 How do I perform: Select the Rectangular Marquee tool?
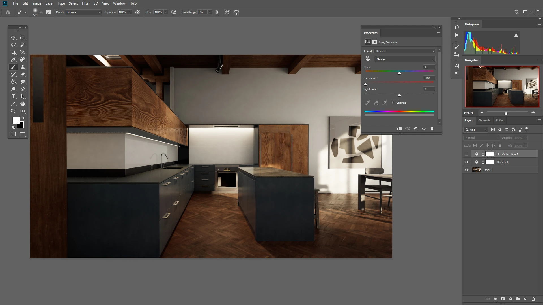coord(23,38)
